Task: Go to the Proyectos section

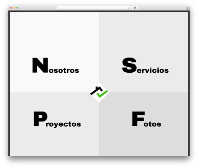Action: tap(57, 120)
